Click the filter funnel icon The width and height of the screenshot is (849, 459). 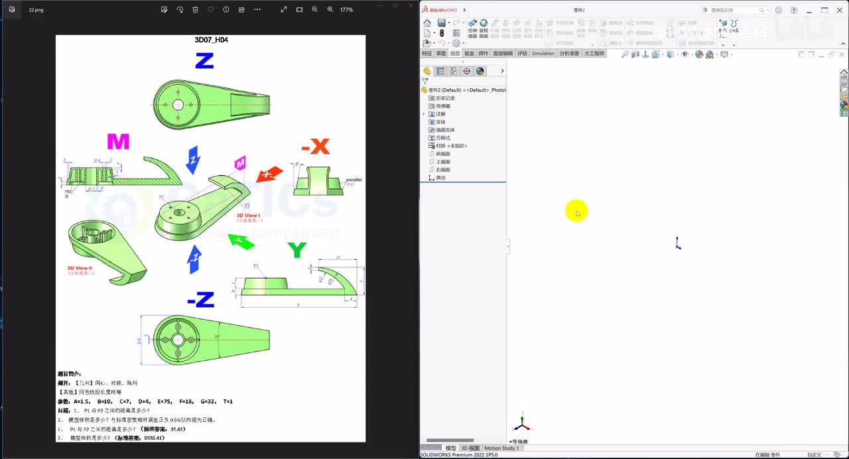click(425, 81)
